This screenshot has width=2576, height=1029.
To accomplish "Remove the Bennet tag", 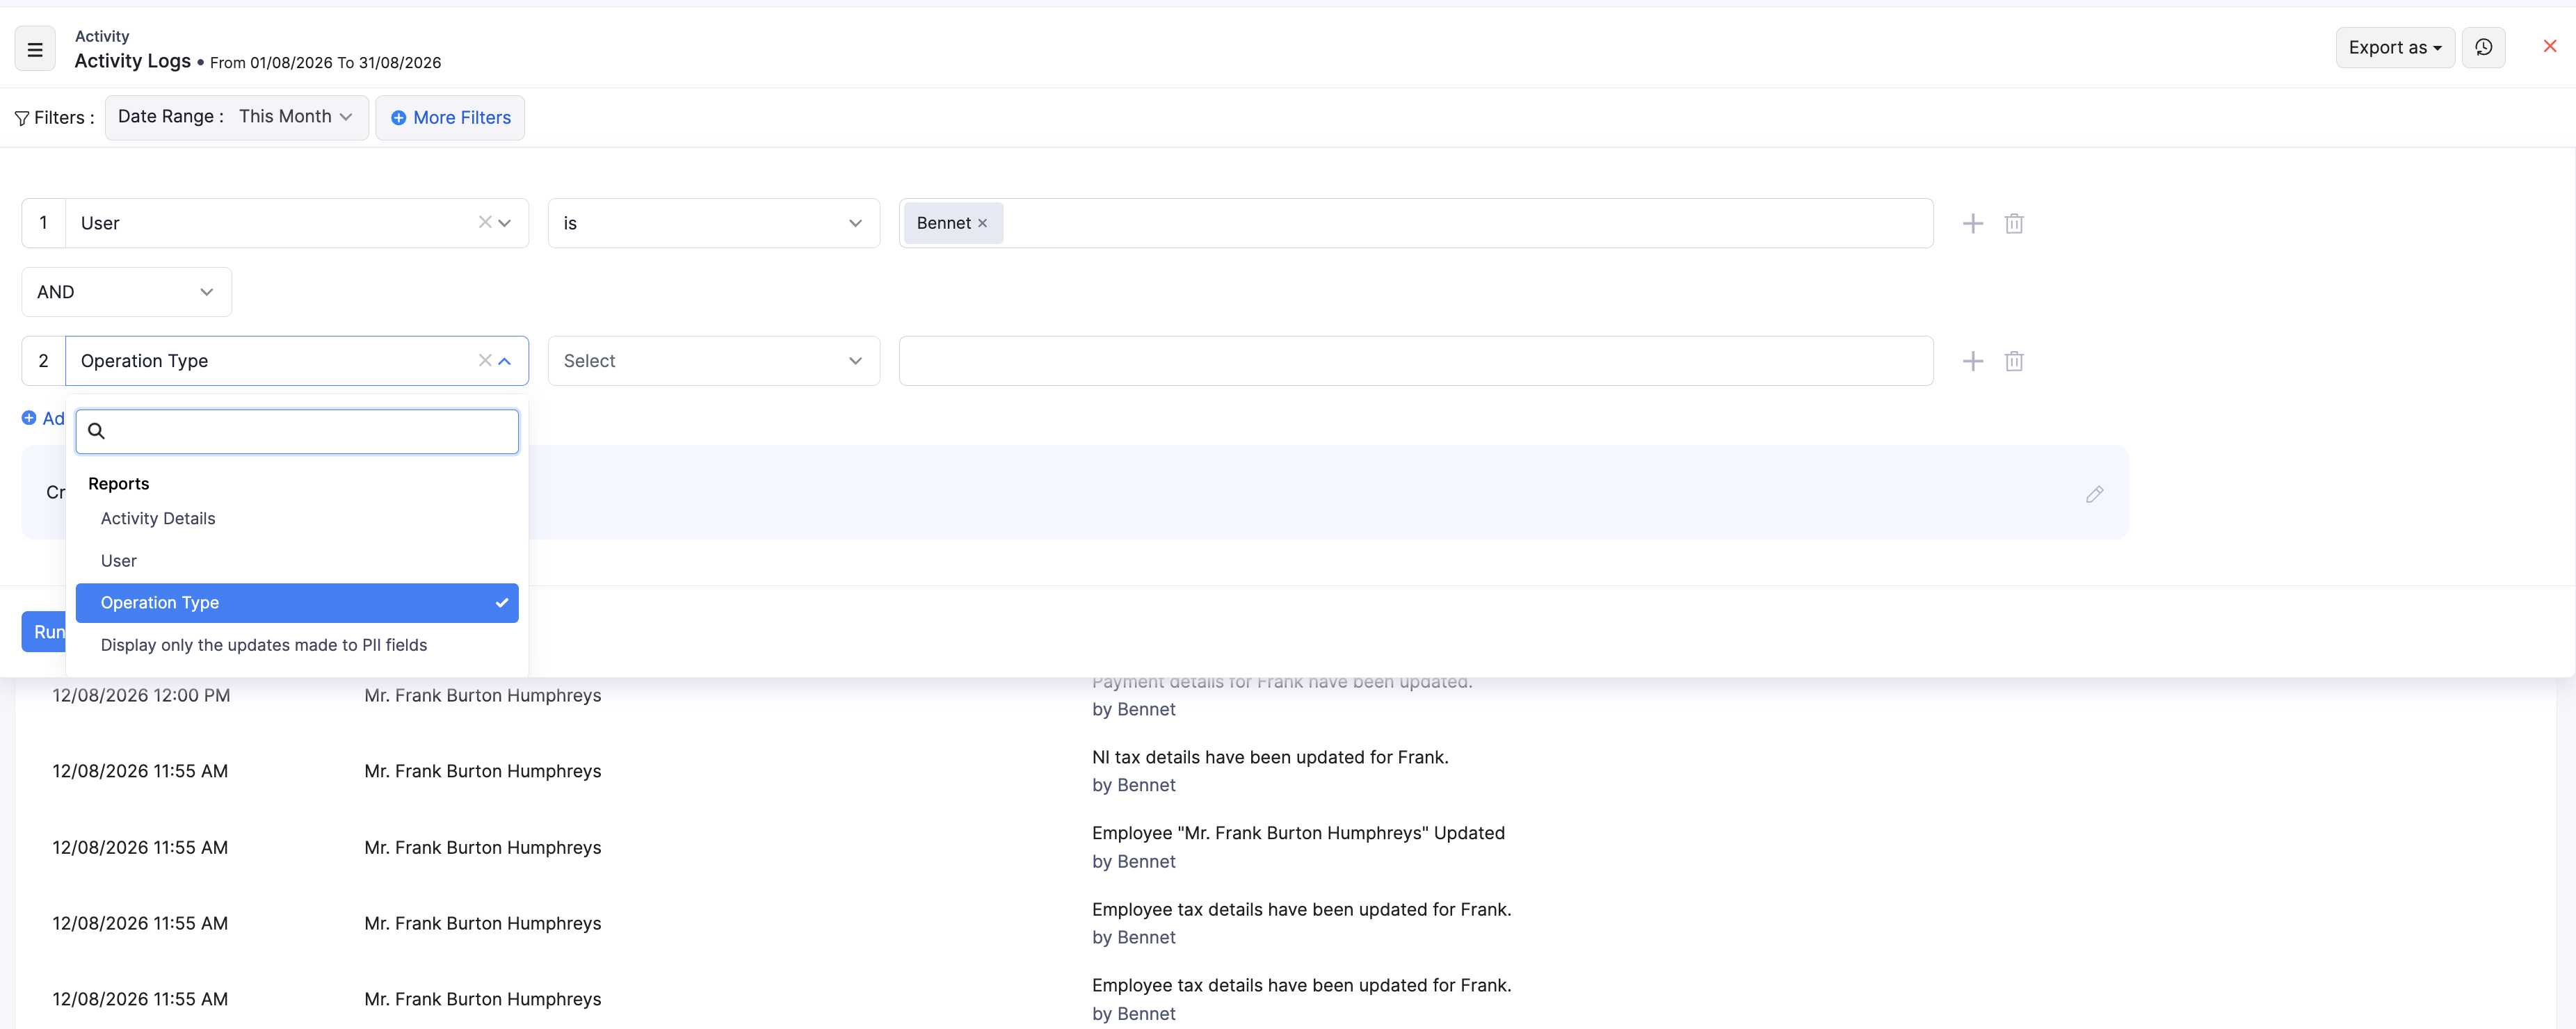I will click(x=982, y=223).
